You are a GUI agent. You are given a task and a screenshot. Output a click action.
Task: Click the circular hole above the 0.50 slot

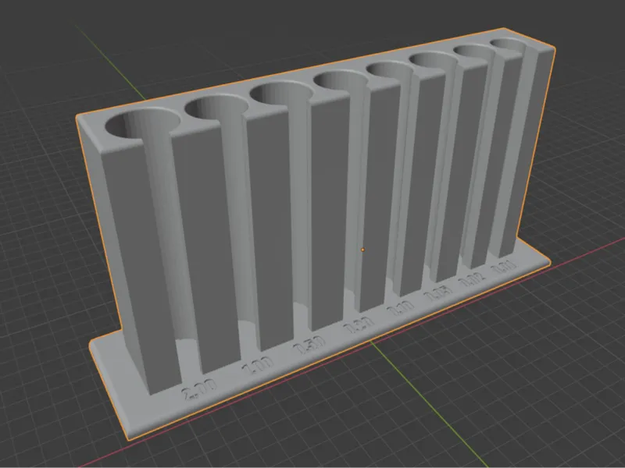coord(281,93)
